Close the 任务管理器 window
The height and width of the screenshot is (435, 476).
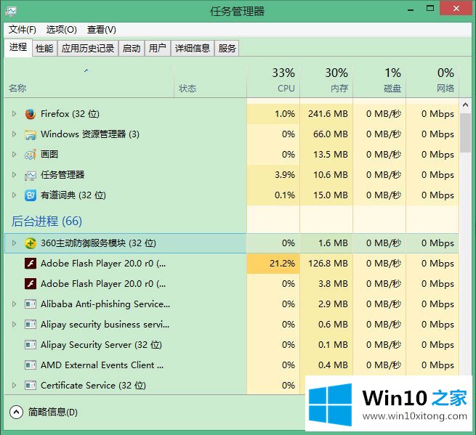coord(456,9)
